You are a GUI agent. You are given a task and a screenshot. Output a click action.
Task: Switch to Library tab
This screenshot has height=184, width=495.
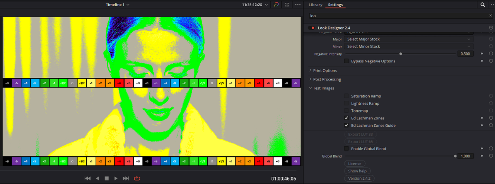pos(315,5)
